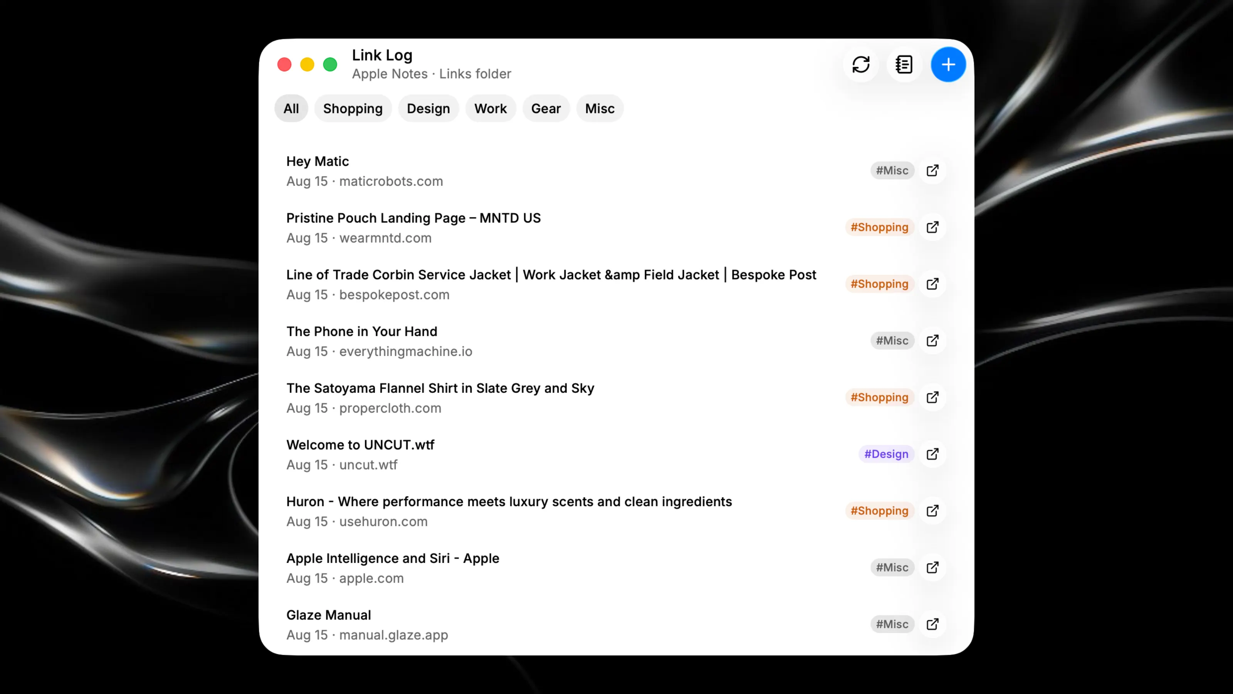
Task: Click 'Aug 15 · uncut.wtf' text
Action: pos(342,465)
